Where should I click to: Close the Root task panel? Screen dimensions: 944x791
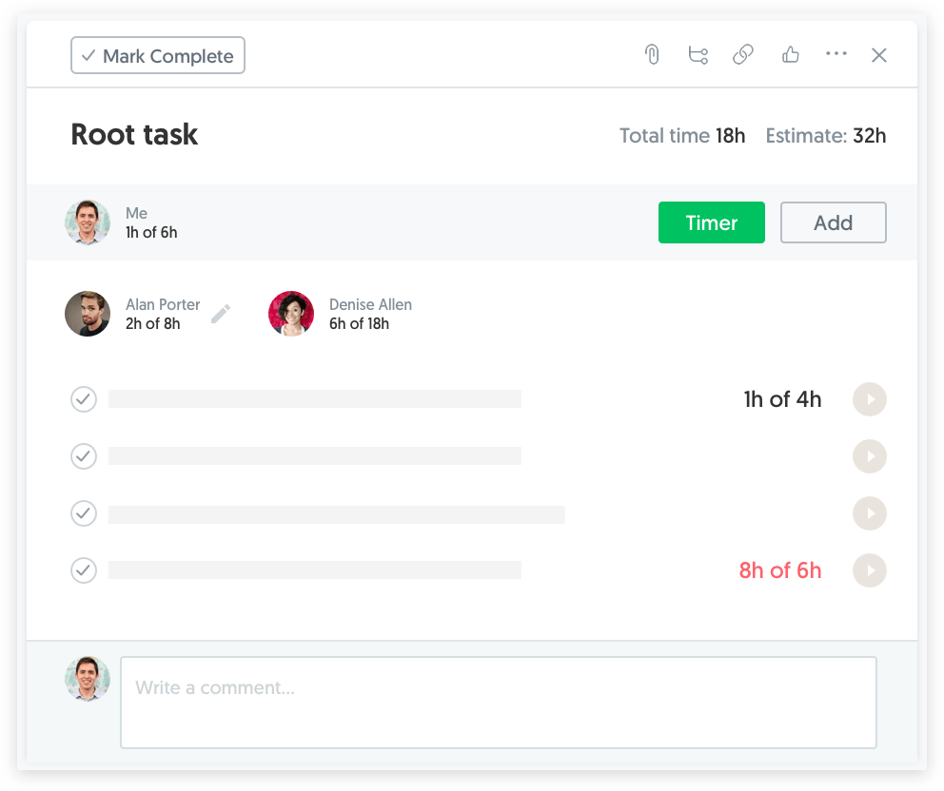[879, 55]
